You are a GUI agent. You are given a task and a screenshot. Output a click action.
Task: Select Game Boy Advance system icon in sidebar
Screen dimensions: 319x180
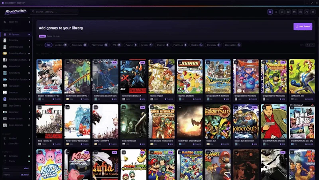[5, 53]
